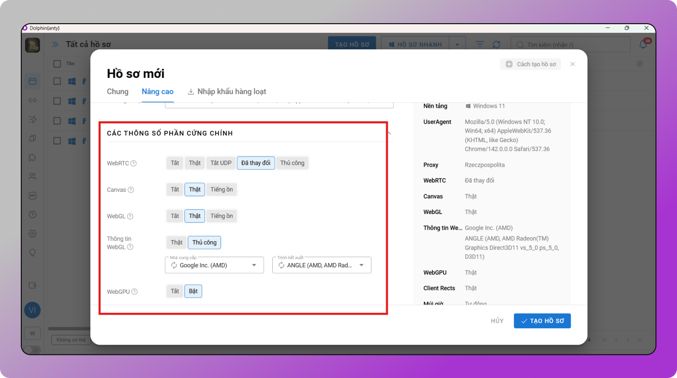Turn WebGPU to Tắt
This screenshot has width=677, height=378.
click(175, 291)
